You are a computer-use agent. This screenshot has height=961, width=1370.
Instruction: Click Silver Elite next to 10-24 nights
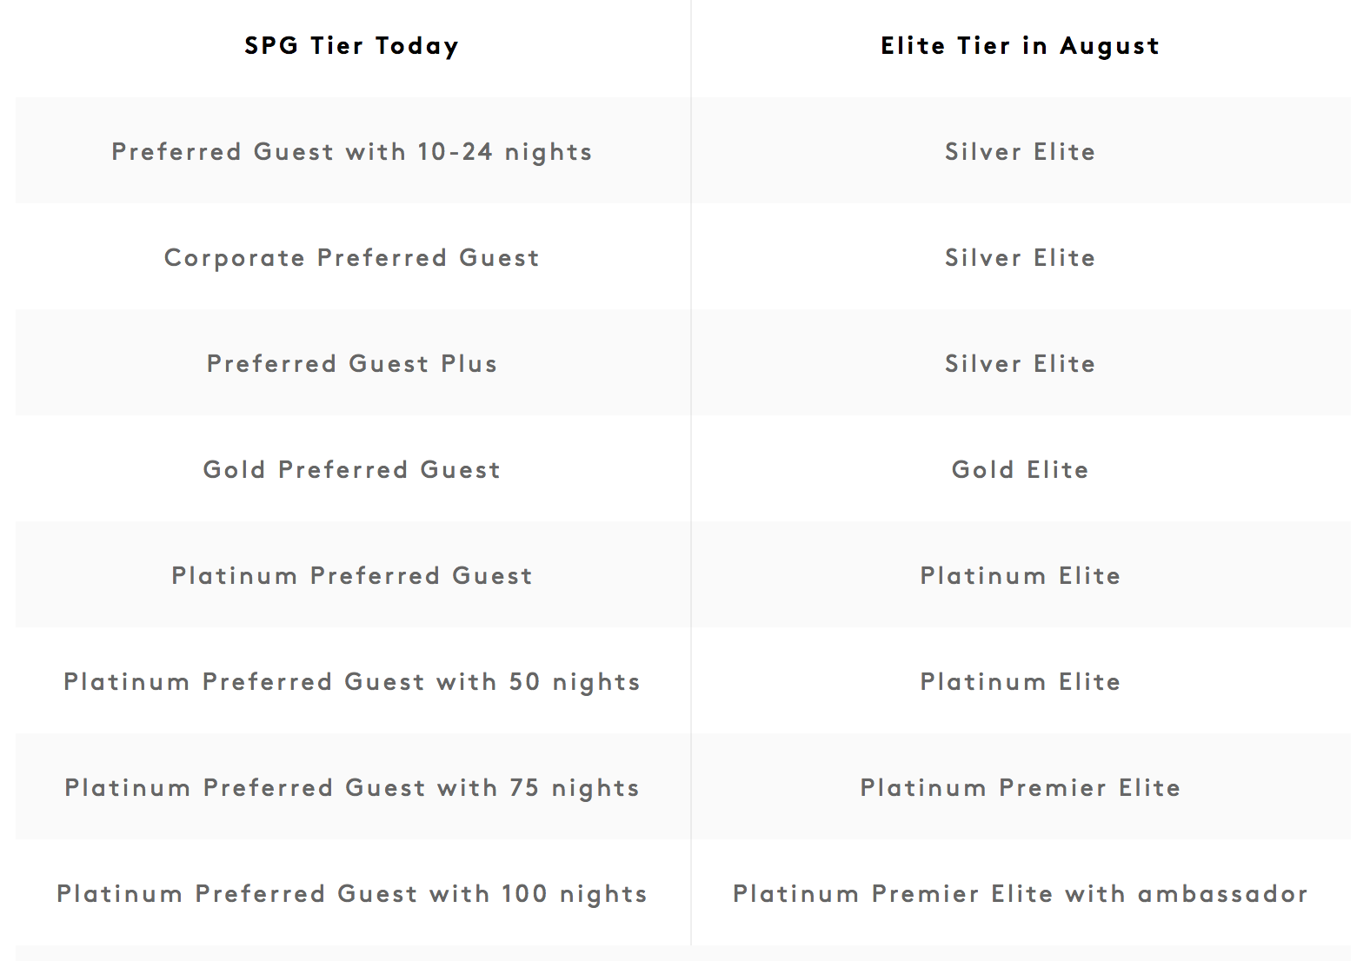[x=1020, y=152]
